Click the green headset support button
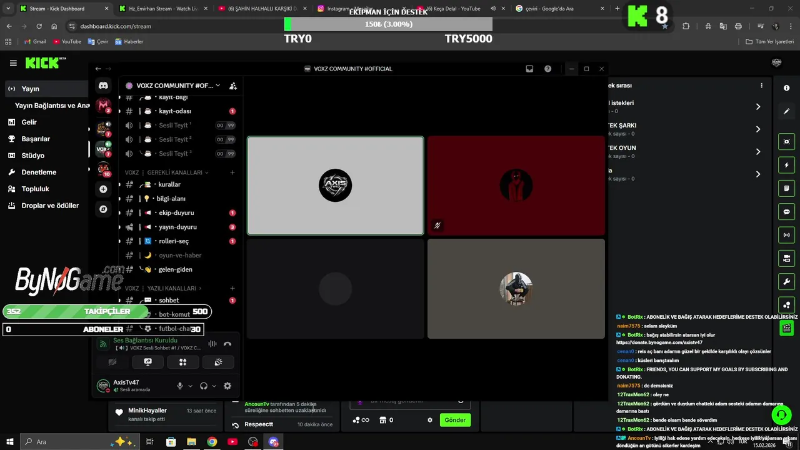The height and width of the screenshot is (450, 800). point(781,414)
